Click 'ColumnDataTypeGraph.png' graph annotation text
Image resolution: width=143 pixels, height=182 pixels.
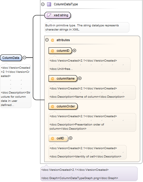pyautogui.click(x=80, y=178)
